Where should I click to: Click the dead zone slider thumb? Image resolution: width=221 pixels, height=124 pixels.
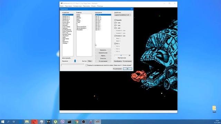pyautogui.click(x=121, y=55)
